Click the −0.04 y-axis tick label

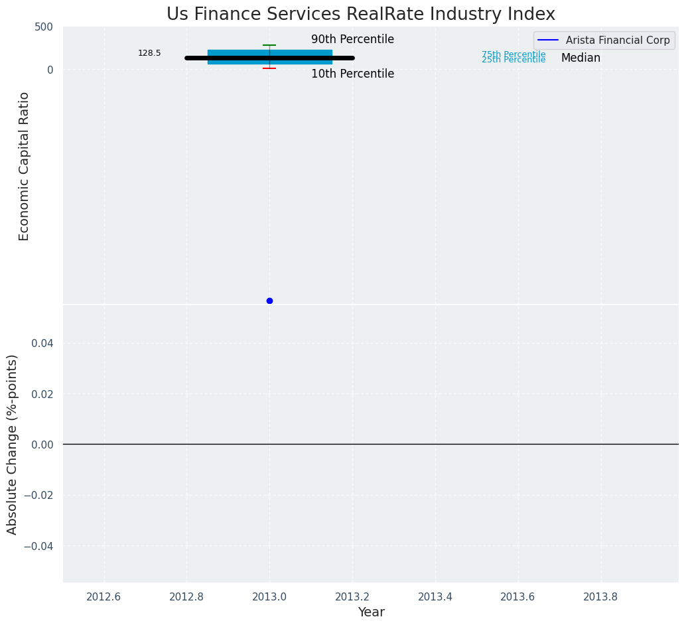39,545
